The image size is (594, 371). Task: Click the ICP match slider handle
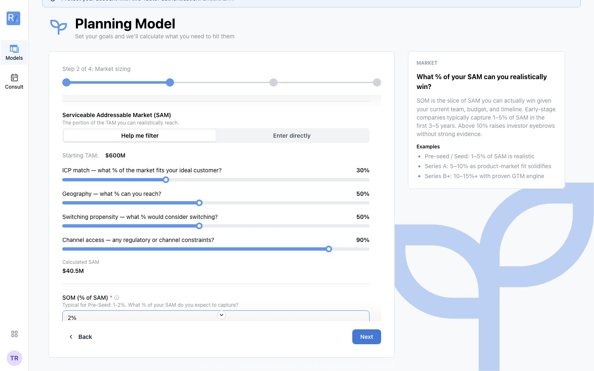tap(166, 180)
